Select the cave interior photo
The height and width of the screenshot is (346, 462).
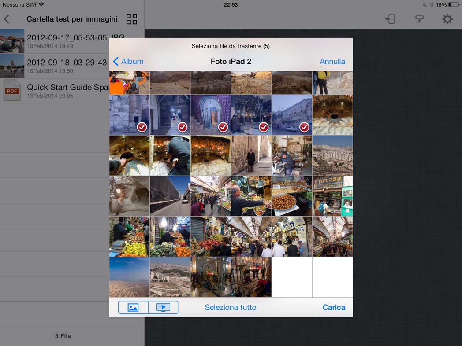129,196
